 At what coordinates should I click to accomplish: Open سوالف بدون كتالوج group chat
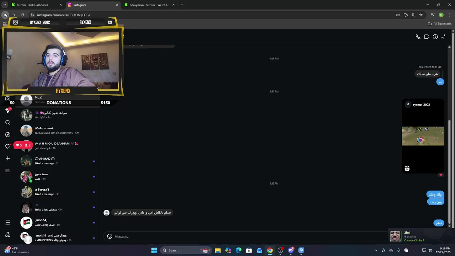[58, 115]
